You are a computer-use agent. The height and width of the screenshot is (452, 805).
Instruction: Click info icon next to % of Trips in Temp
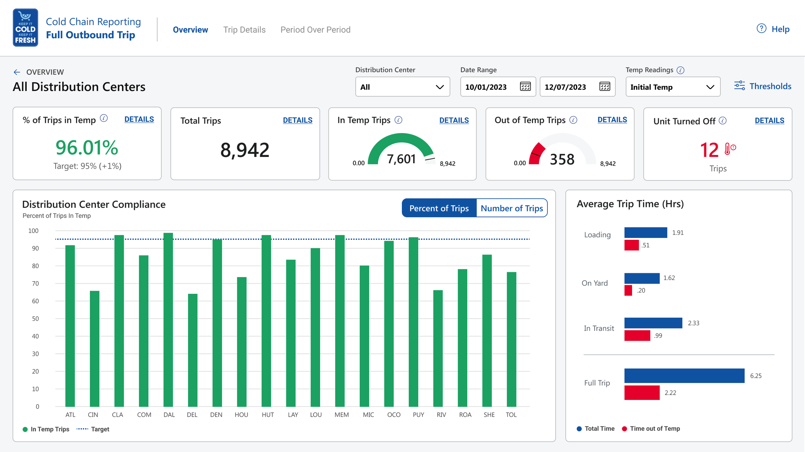pos(103,118)
